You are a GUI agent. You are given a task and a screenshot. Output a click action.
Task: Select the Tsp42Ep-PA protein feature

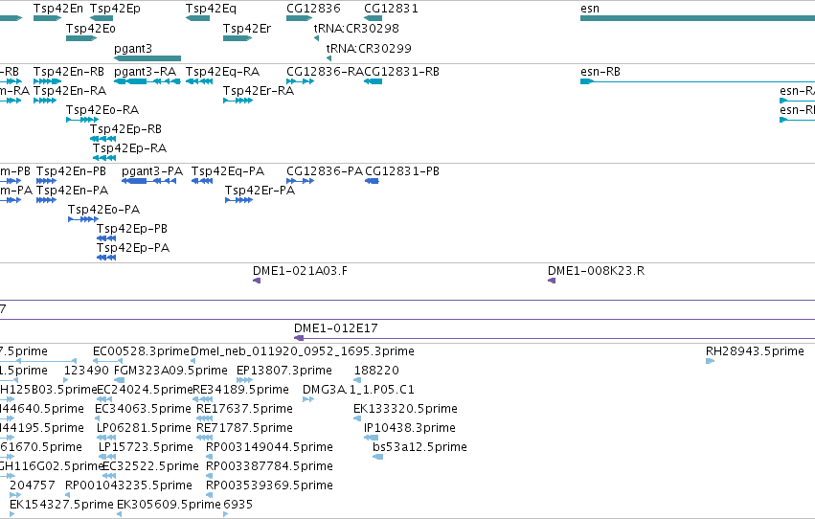(x=106, y=258)
